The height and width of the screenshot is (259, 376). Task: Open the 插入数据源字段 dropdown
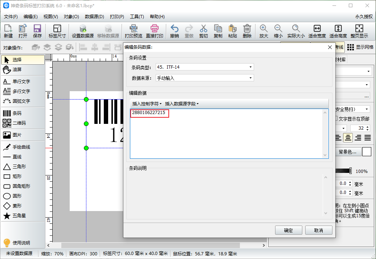tap(181, 104)
